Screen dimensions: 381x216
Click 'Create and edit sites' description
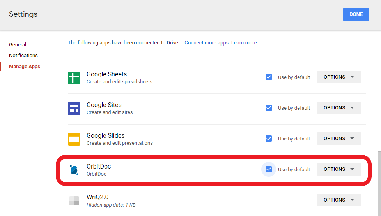[110, 112]
